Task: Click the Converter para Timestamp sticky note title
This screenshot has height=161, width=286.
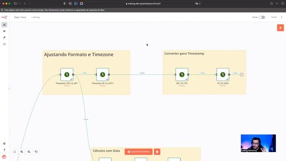Action: 184,54
